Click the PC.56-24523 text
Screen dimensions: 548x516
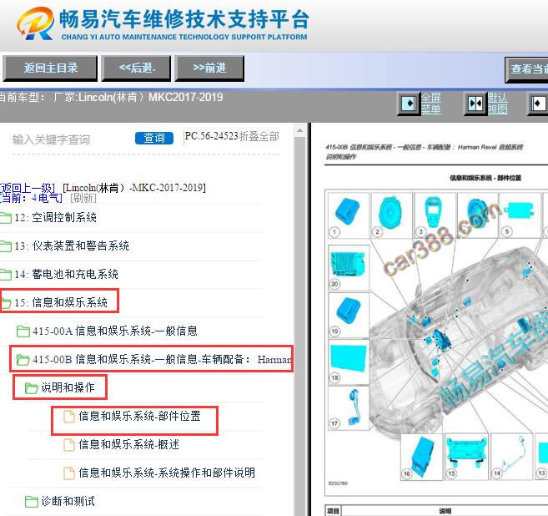pos(211,136)
